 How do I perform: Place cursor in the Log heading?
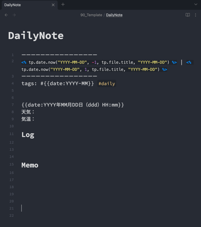[x=28, y=135]
